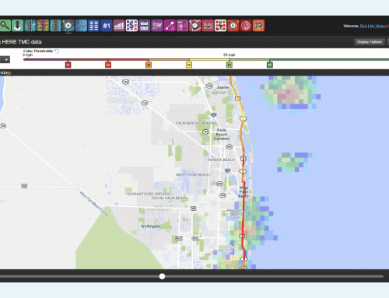Click the LOXAHATCHEE GROVES map label
Screen dimensions: 389x298
[149, 194]
